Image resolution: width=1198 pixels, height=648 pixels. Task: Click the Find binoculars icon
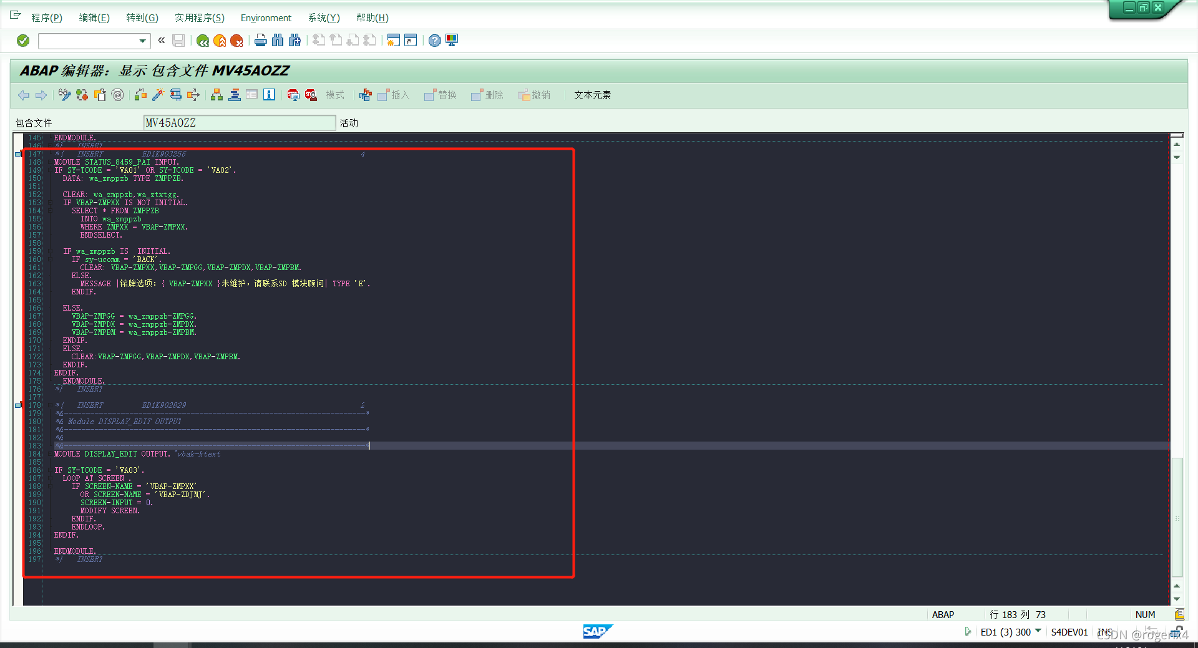tap(278, 41)
